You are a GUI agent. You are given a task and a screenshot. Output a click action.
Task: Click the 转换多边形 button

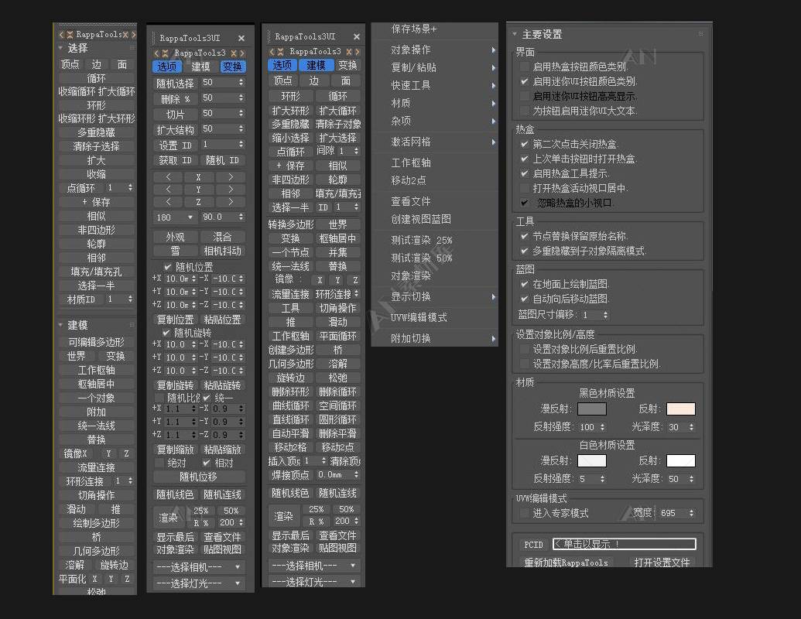(291, 224)
